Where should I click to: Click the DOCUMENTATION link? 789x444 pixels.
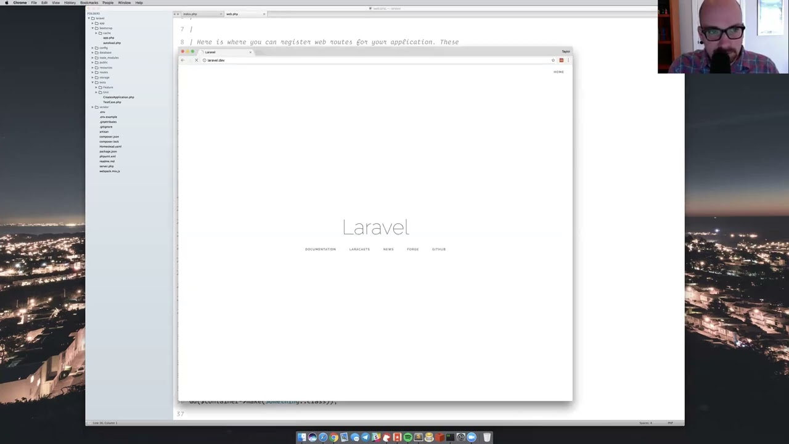click(x=321, y=249)
